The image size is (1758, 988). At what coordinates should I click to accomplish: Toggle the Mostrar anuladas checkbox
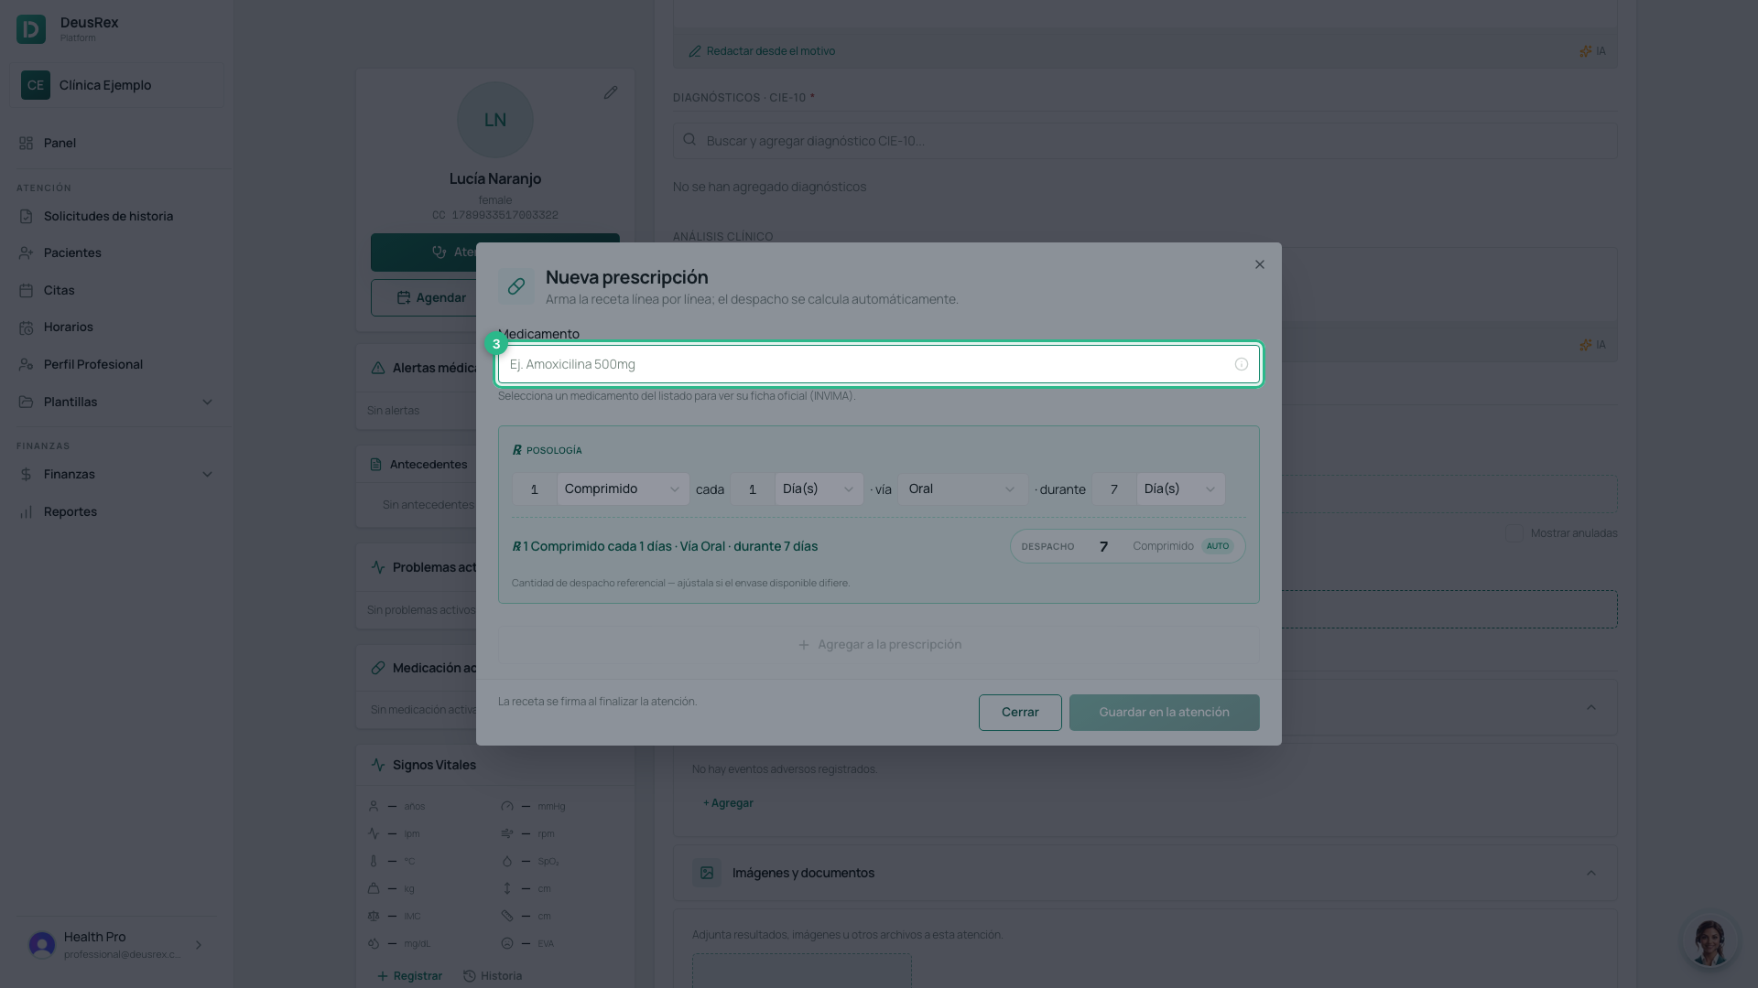pos(1514,532)
